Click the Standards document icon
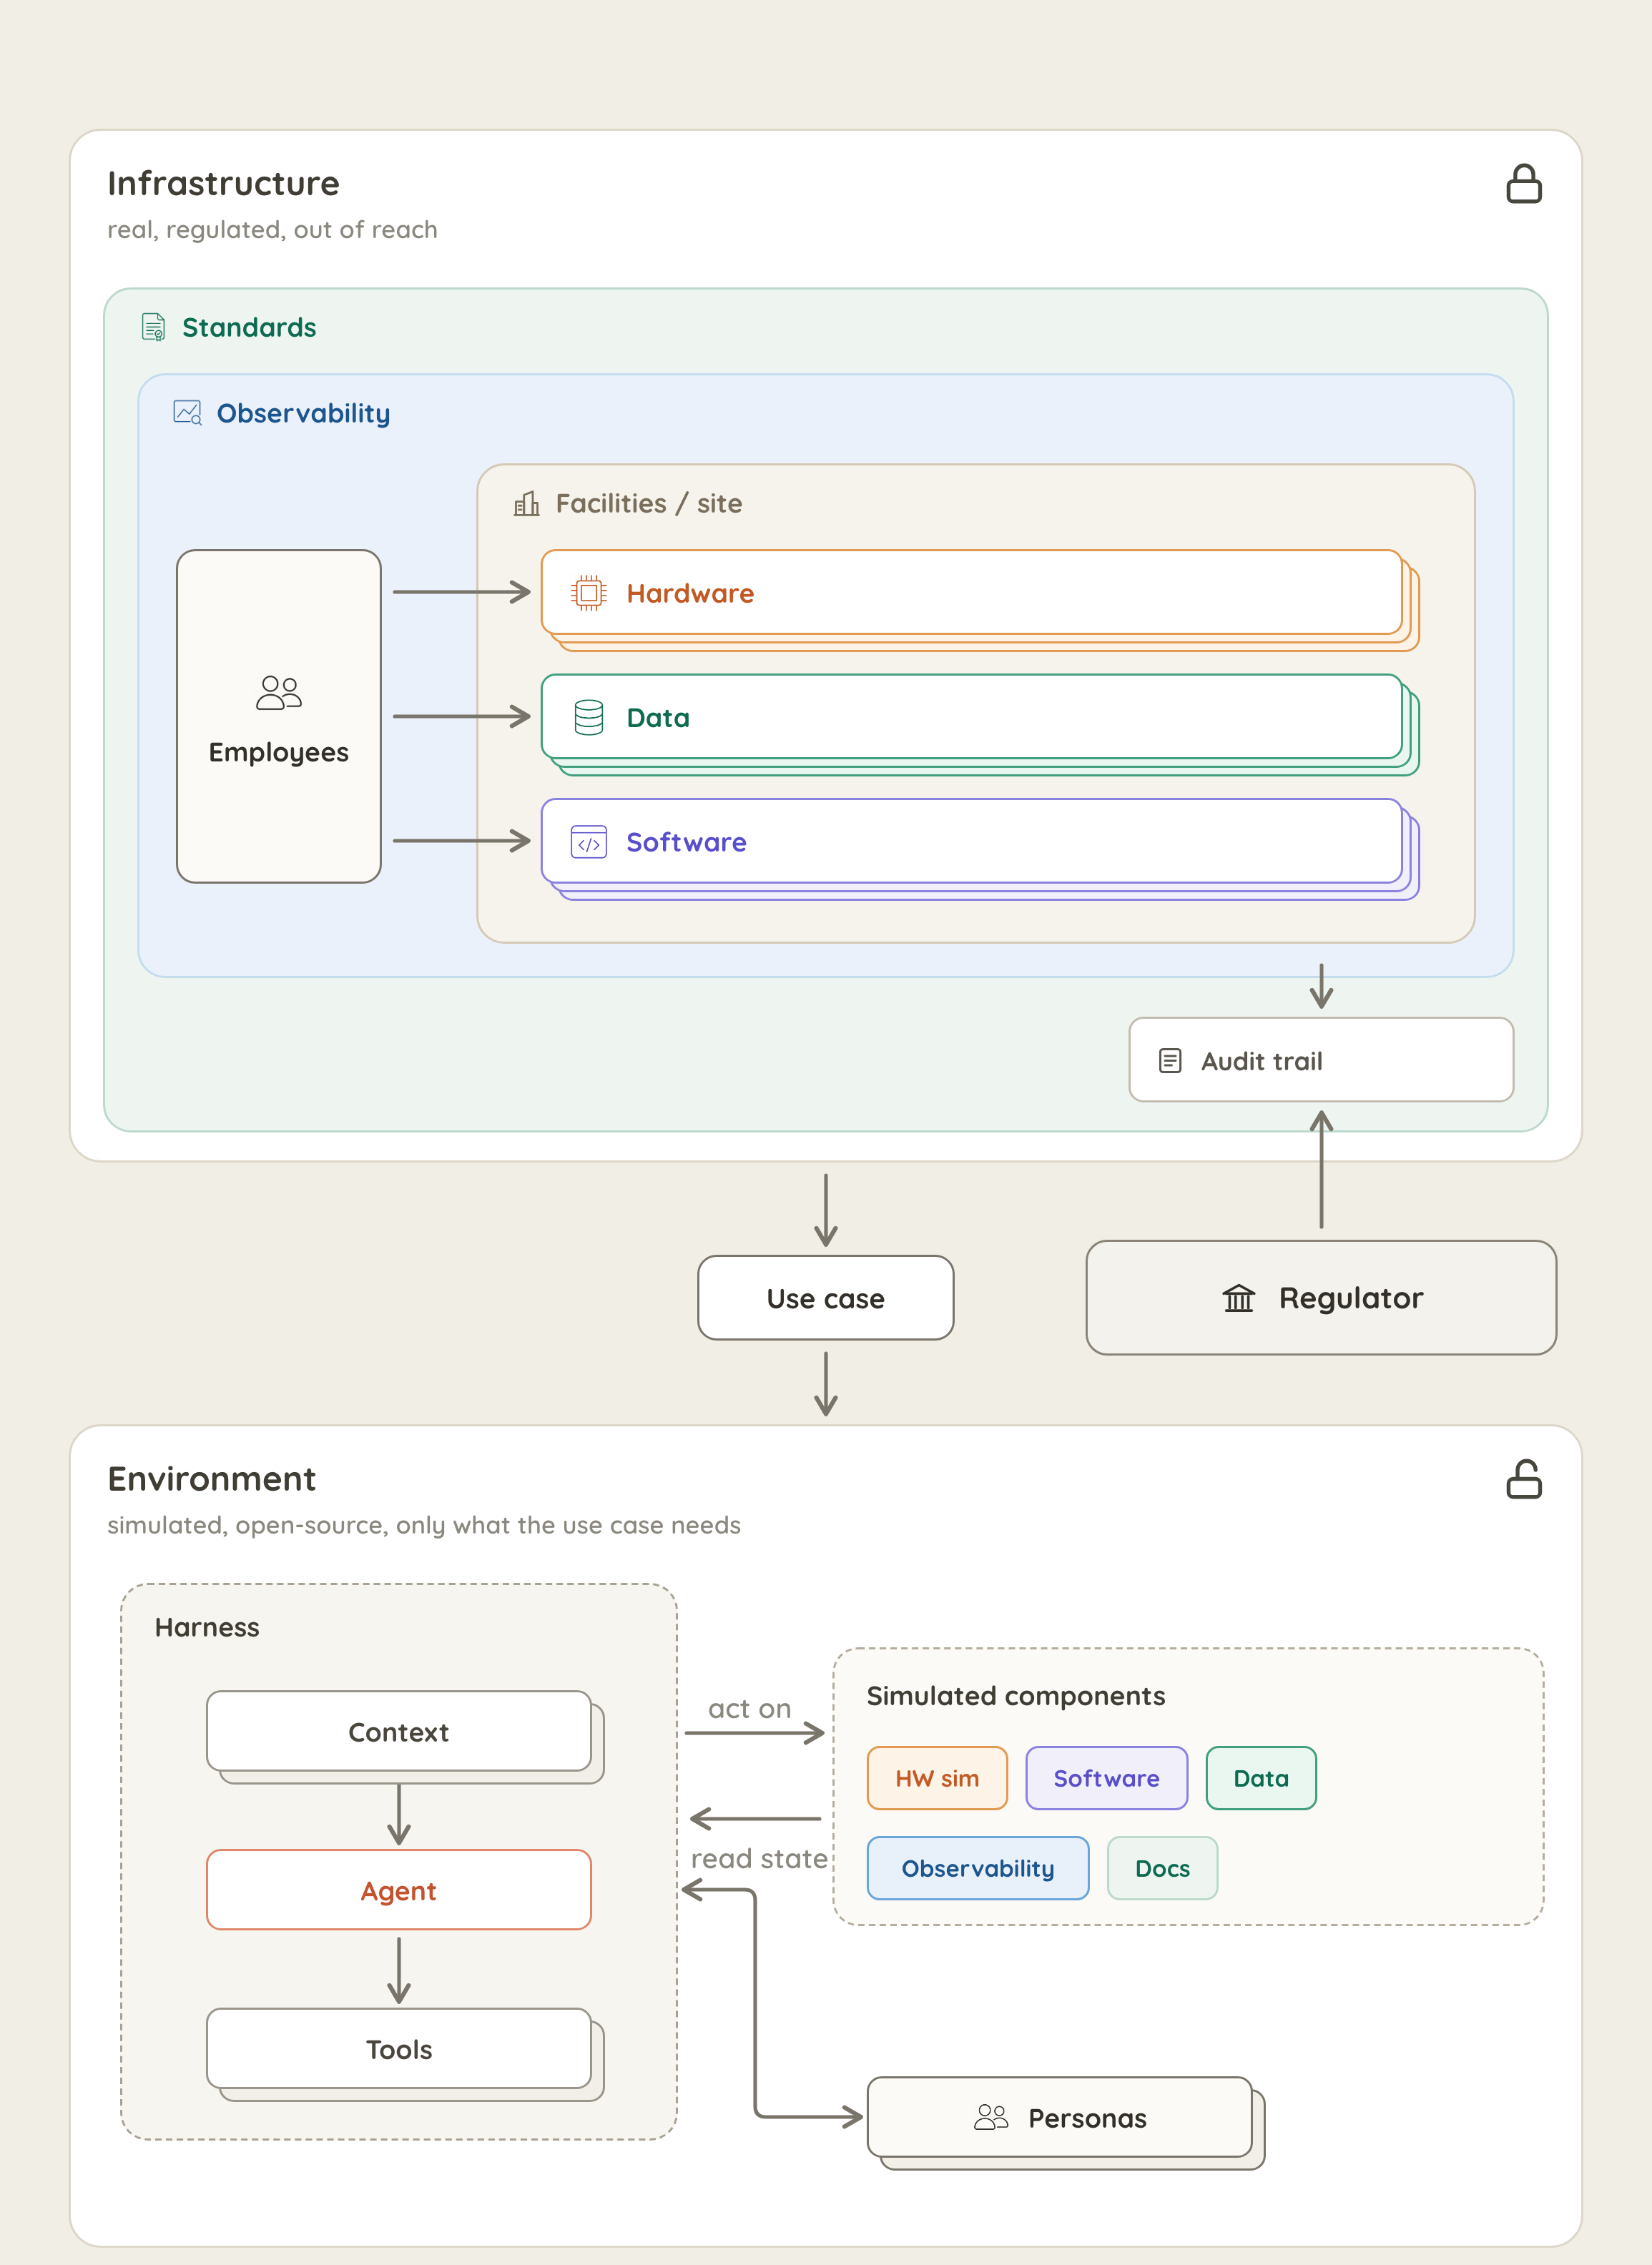The height and width of the screenshot is (2265, 1652). [x=153, y=327]
